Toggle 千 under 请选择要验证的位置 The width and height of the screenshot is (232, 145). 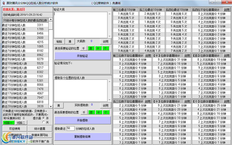pos(84,48)
